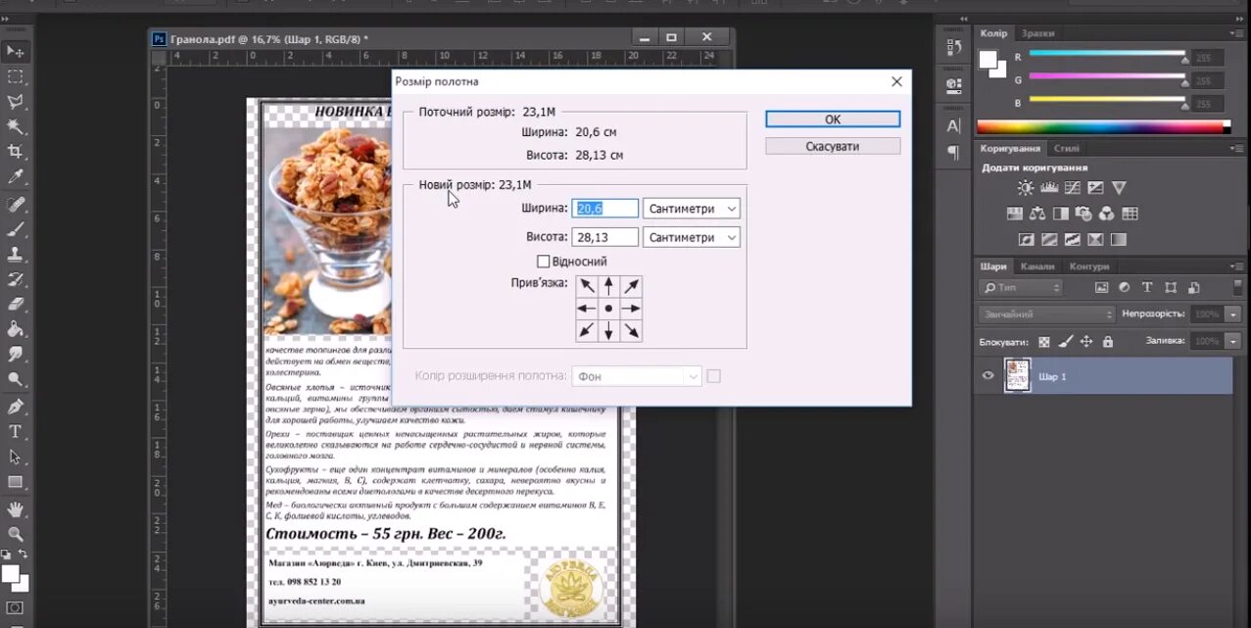This screenshot has height=628, width=1251.
Task: Select the Rectangular Marquee tool
Action: [x=16, y=76]
